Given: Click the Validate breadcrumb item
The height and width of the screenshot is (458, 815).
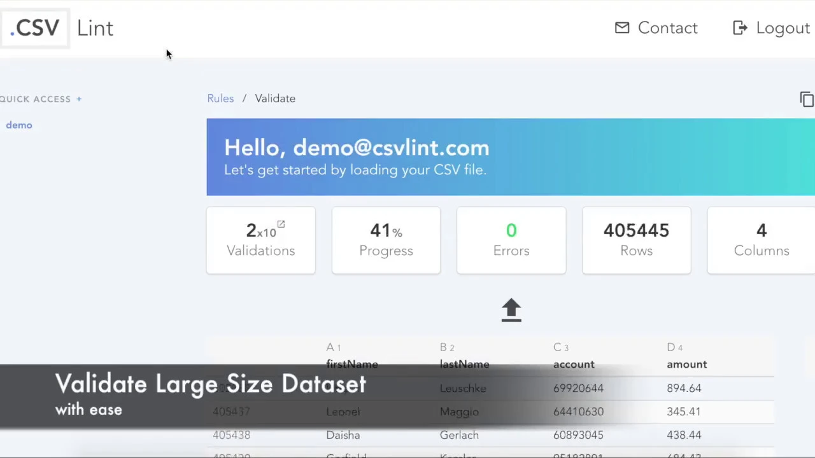Looking at the screenshot, I should coord(275,99).
